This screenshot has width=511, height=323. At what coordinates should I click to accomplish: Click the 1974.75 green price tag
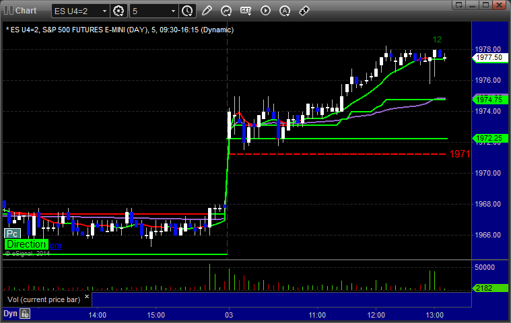coord(490,100)
